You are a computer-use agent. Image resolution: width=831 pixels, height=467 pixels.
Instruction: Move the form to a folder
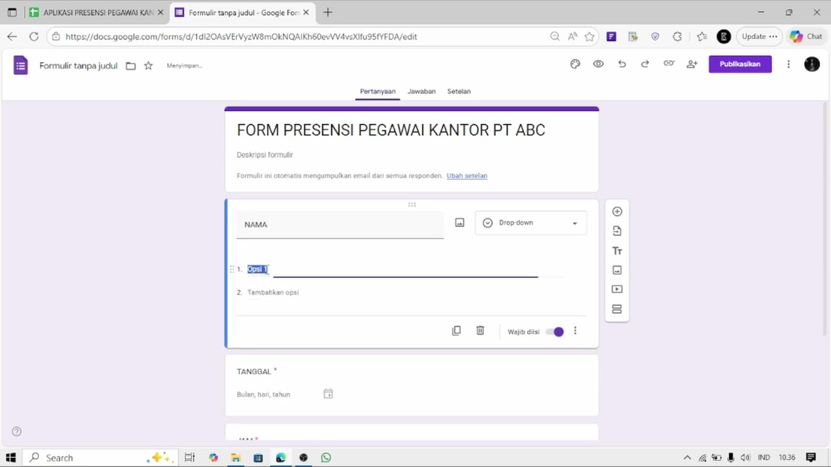coord(130,66)
